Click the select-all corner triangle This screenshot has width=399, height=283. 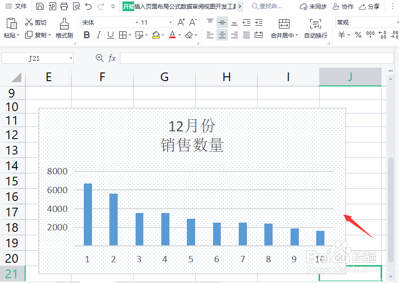tap(17, 77)
